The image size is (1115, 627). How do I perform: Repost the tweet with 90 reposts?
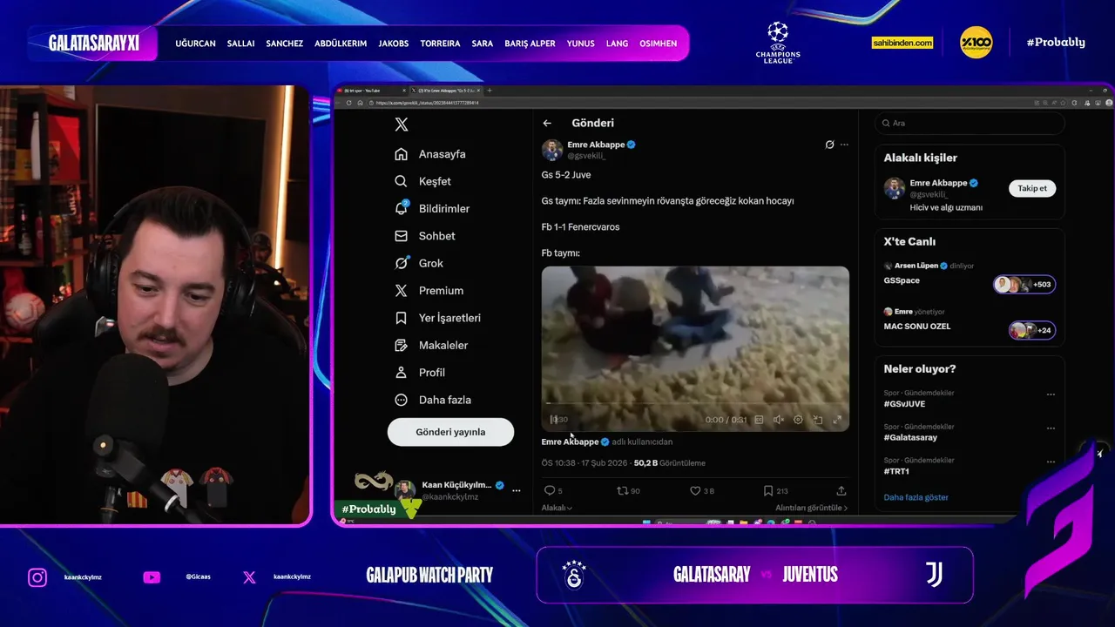click(x=628, y=491)
